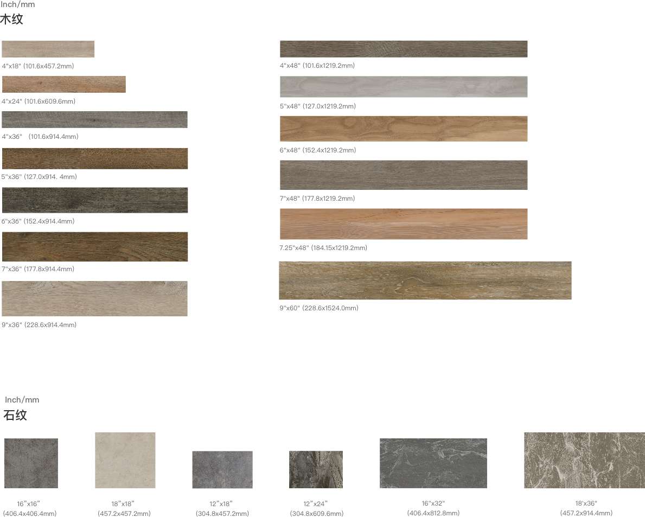Click the 18"x36" size label text
This screenshot has height=517, width=645.
(x=586, y=508)
